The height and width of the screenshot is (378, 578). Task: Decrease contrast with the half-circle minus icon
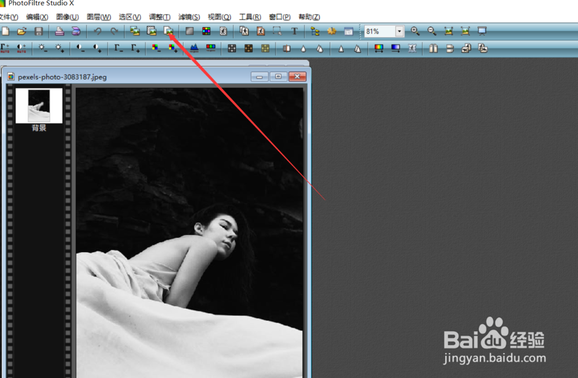(x=80, y=49)
